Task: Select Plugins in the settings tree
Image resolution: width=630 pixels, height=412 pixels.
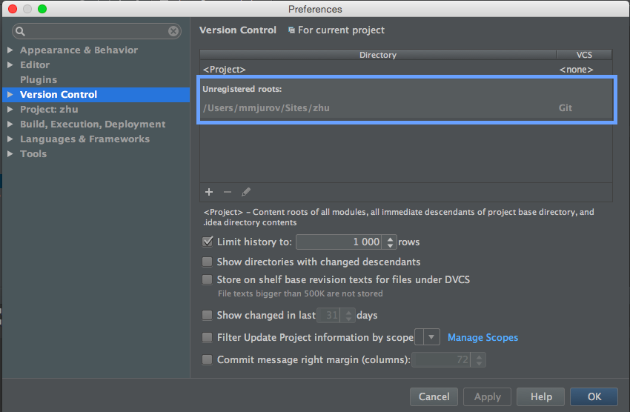Action: tap(39, 79)
